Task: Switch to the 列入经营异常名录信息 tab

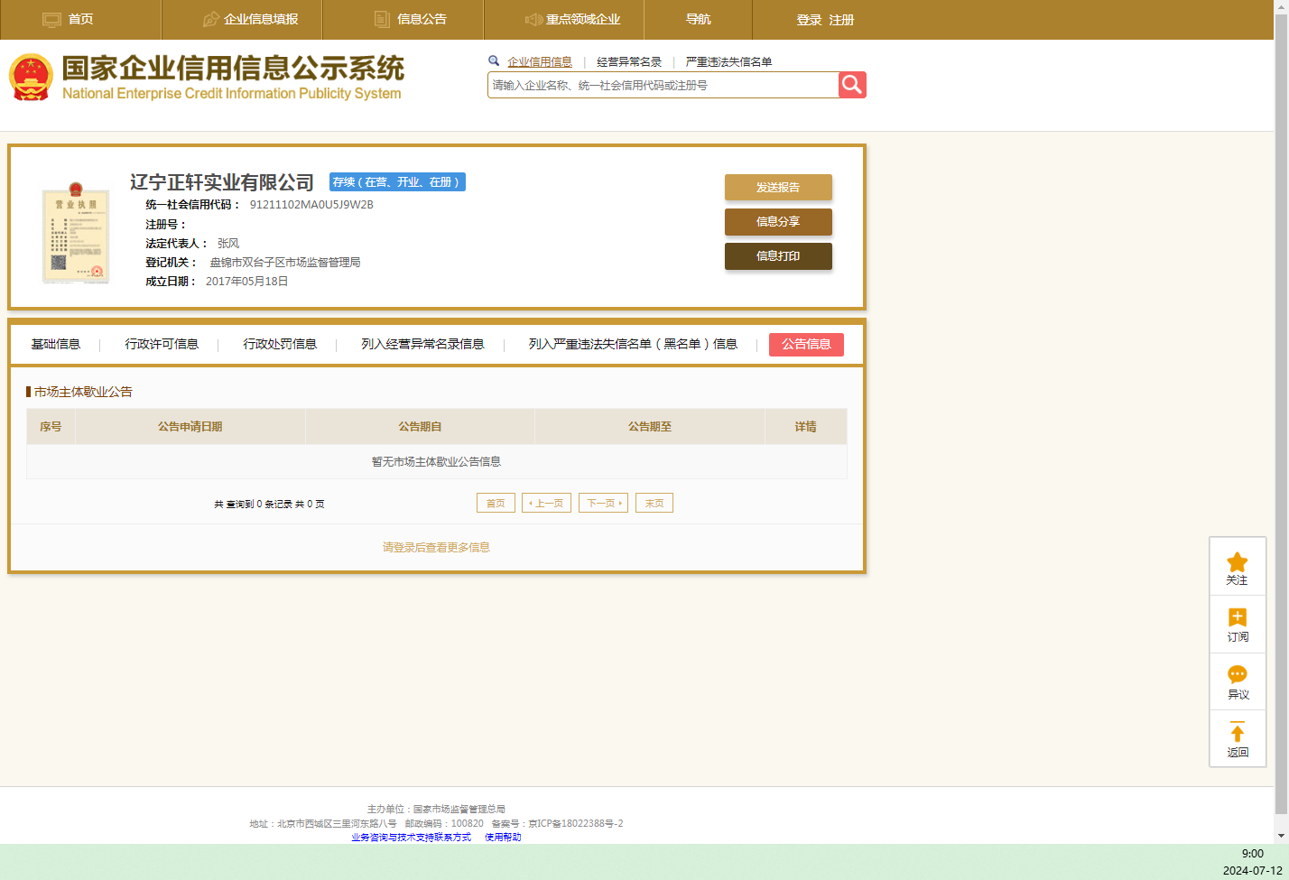Action: 422,344
